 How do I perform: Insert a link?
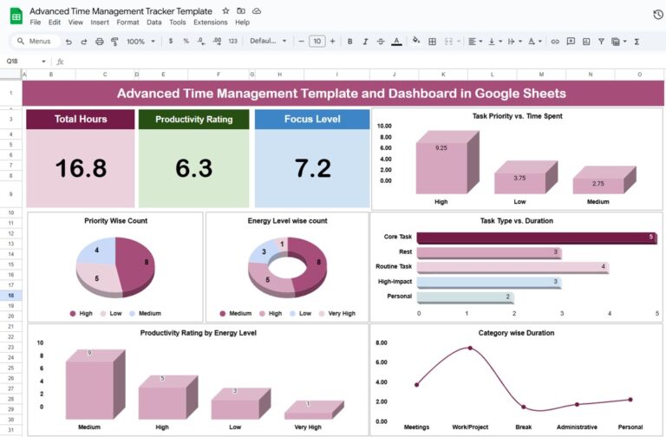(555, 42)
